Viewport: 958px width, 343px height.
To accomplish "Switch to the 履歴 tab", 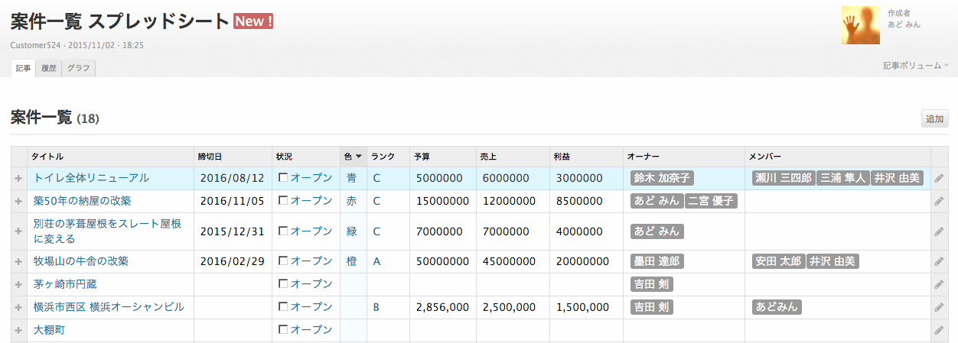I will click(x=49, y=68).
